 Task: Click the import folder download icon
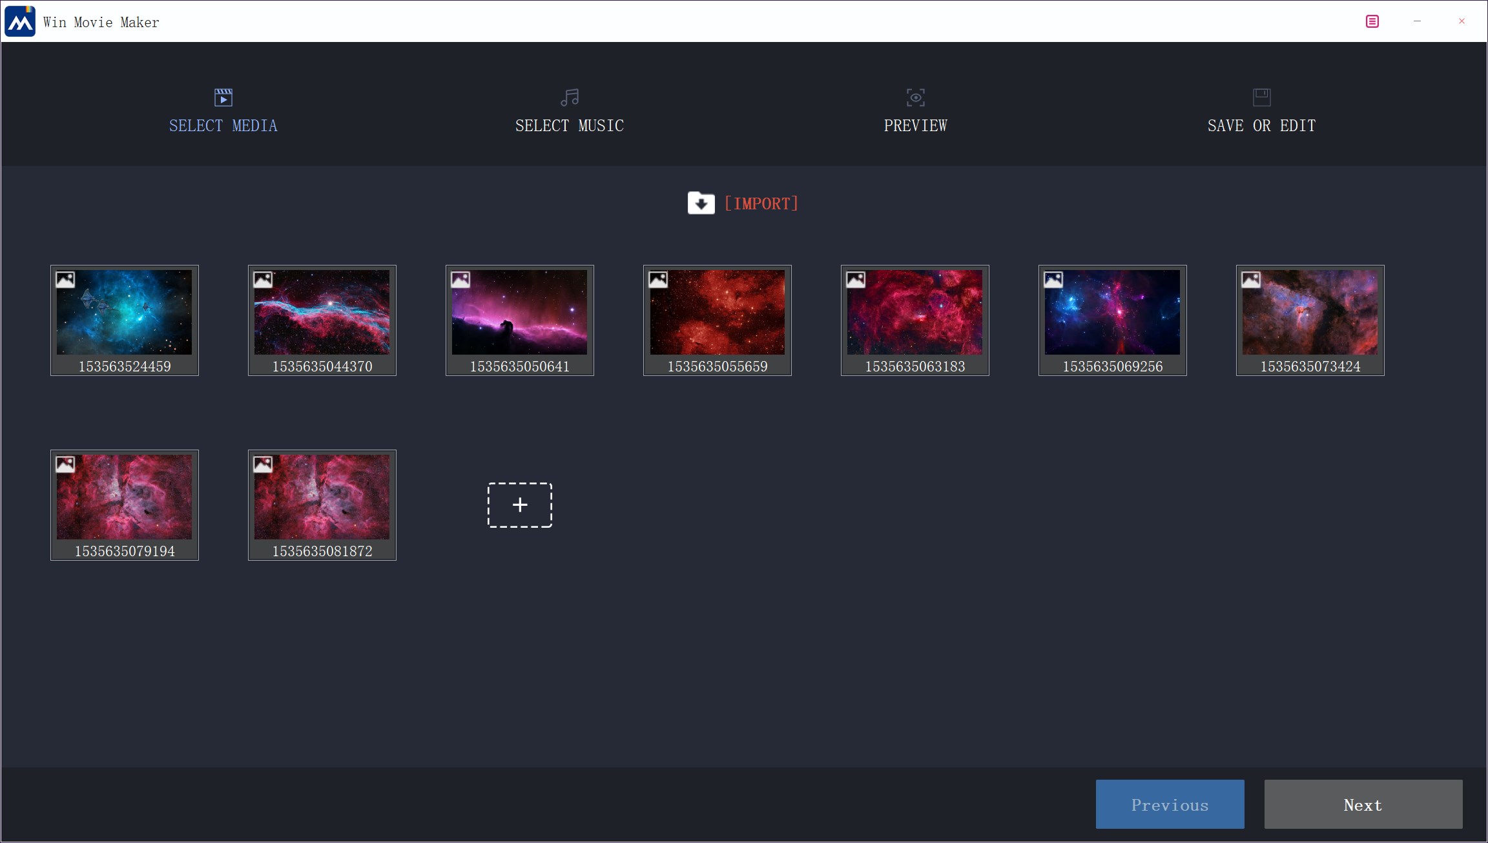[x=701, y=203]
